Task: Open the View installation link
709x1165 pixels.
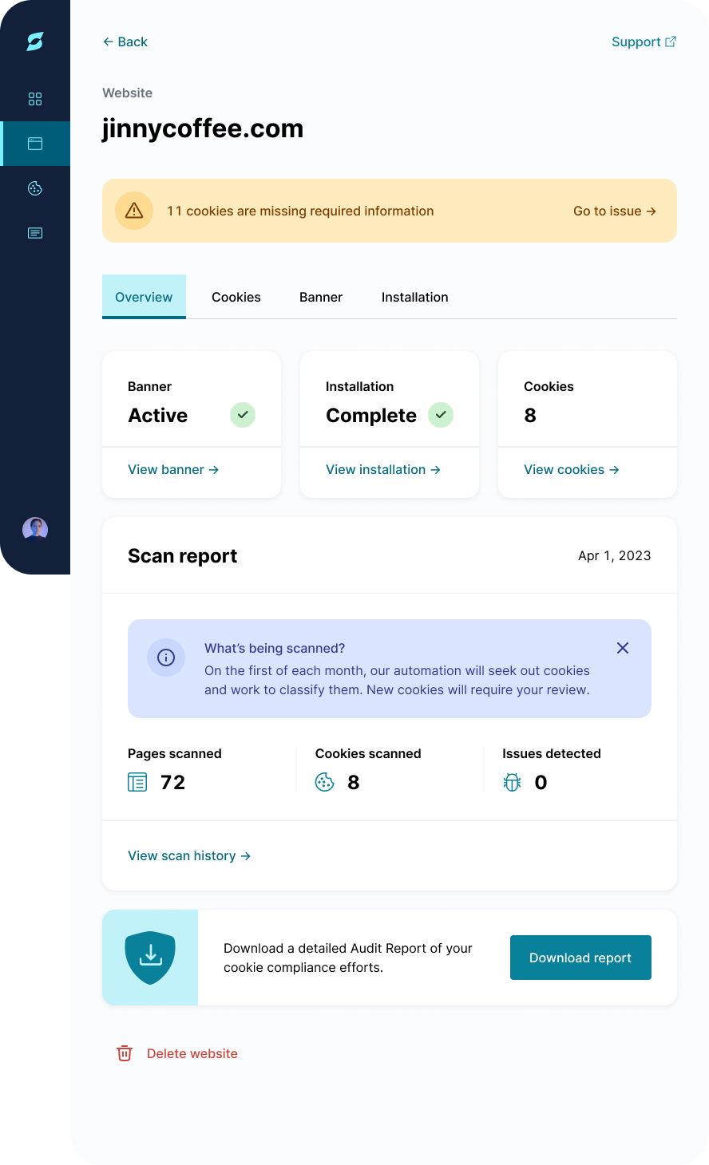Action: click(x=383, y=469)
